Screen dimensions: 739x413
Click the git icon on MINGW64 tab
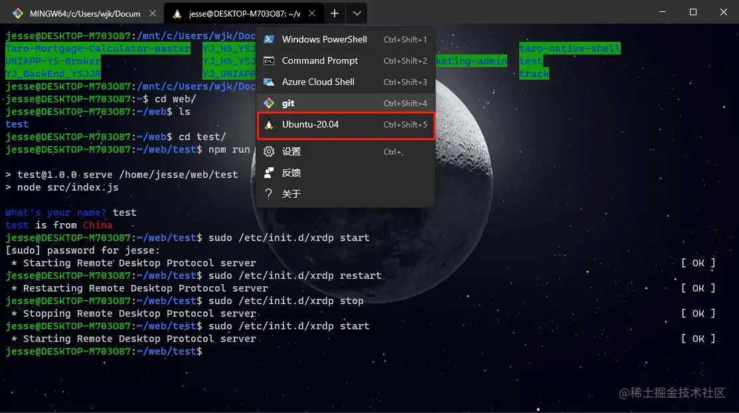(18, 14)
